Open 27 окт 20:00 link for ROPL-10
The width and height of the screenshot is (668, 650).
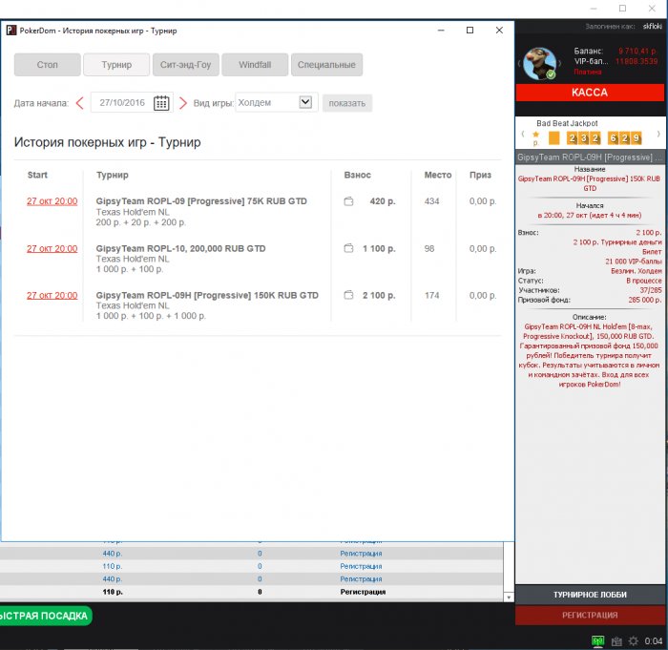pos(52,248)
